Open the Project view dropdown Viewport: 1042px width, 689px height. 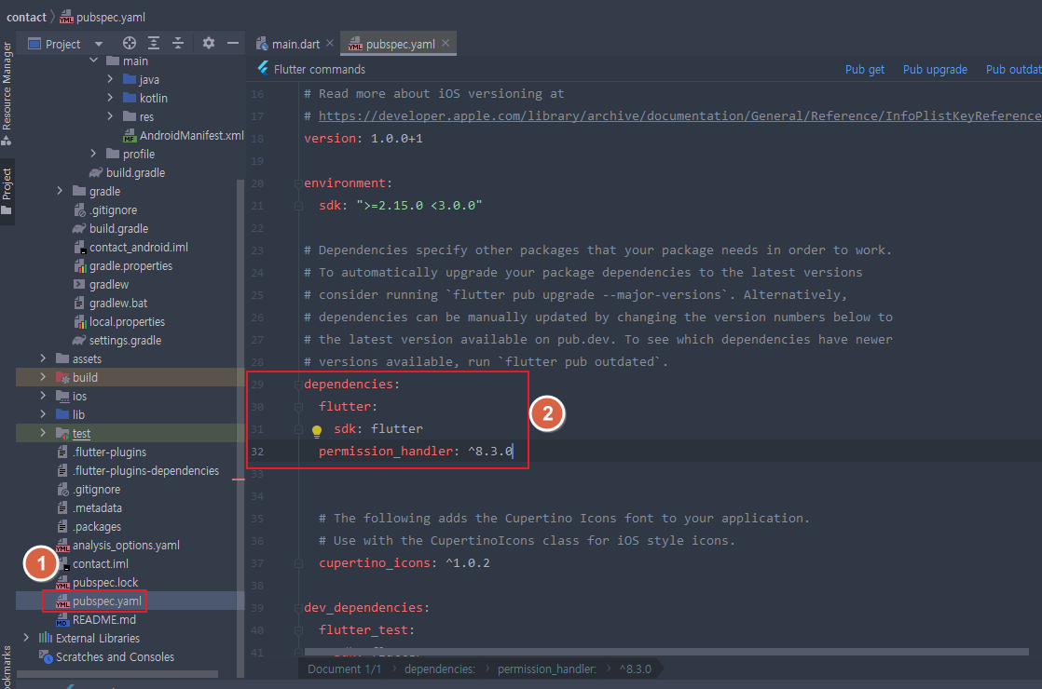pos(99,44)
